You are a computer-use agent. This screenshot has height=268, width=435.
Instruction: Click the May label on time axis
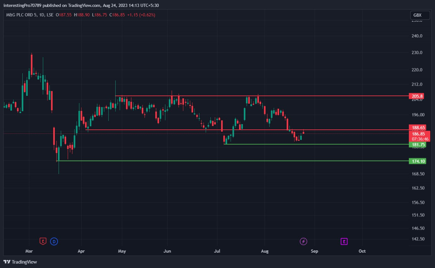122,251
